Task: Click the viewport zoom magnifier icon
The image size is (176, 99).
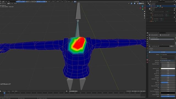Action: coord(144,12)
